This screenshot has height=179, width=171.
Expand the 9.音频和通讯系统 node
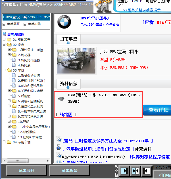point(9,116)
